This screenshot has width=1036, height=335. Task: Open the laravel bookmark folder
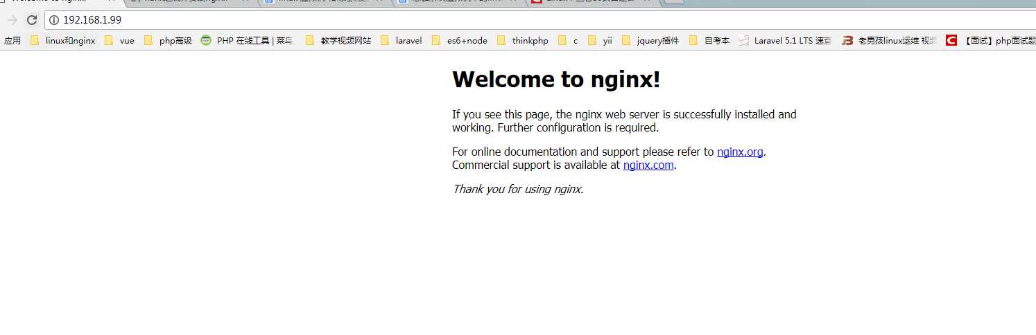coord(401,41)
